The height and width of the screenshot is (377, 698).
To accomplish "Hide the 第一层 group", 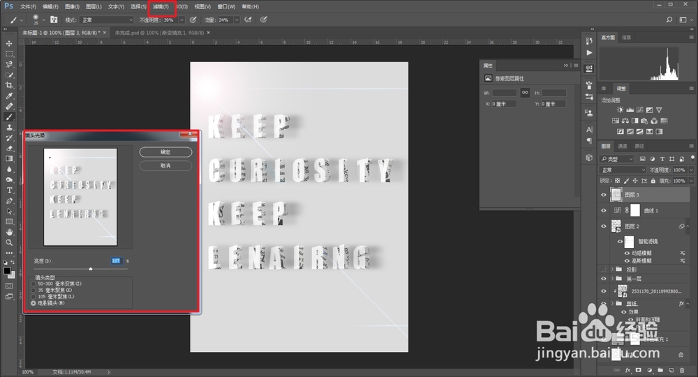I will pos(604,279).
